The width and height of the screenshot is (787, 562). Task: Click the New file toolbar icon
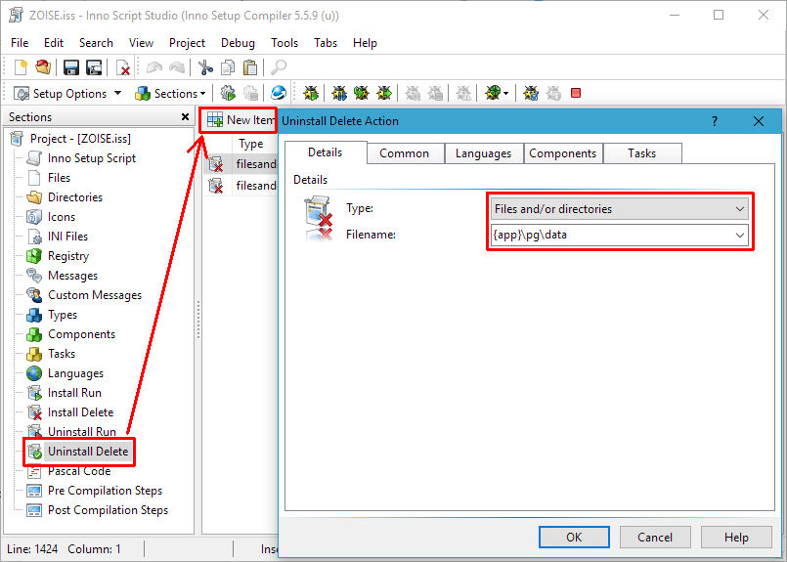pos(22,67)
